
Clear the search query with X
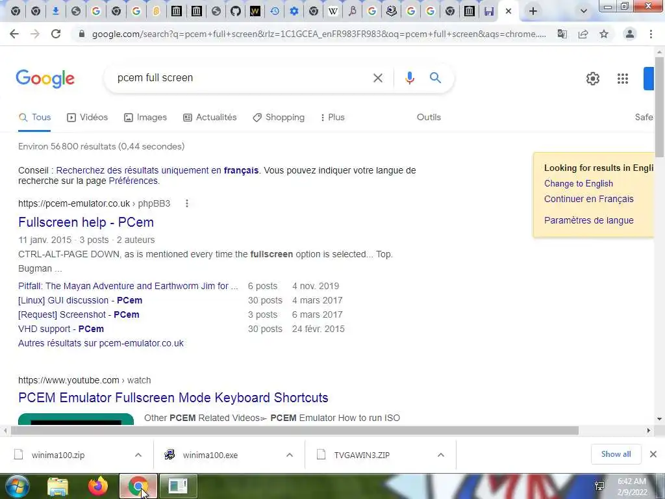click(378, 78)
